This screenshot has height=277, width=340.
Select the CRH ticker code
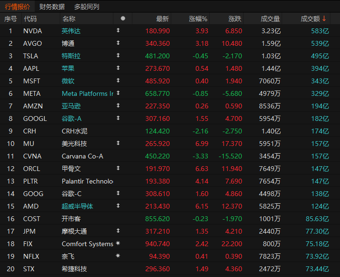(29, 131)
